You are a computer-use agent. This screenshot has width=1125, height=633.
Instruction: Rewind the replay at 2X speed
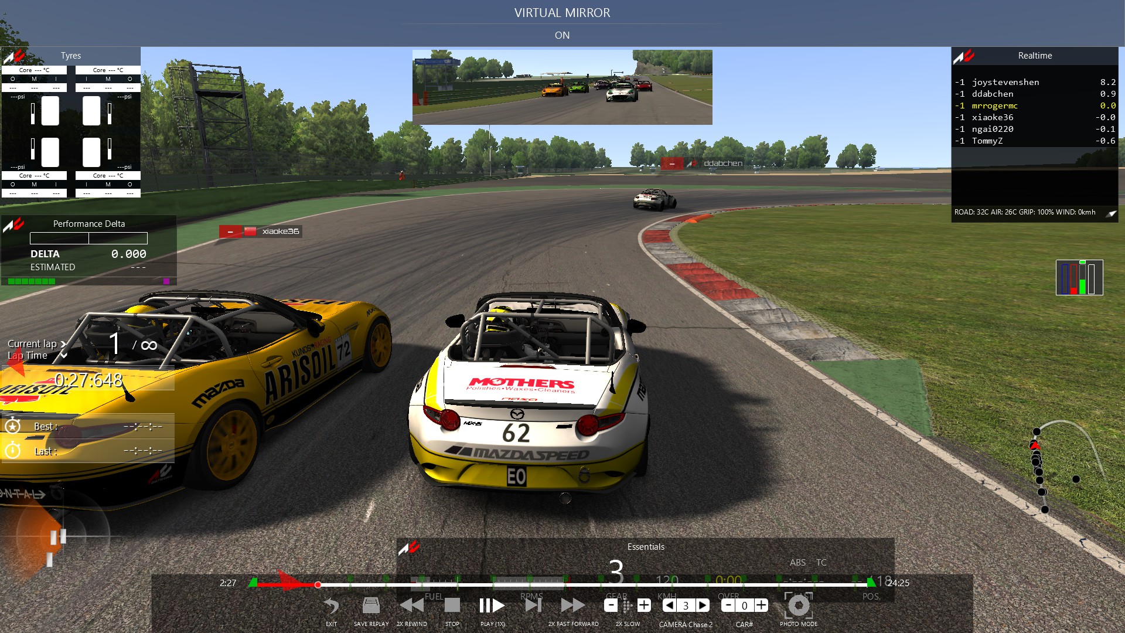click(411, 605)
